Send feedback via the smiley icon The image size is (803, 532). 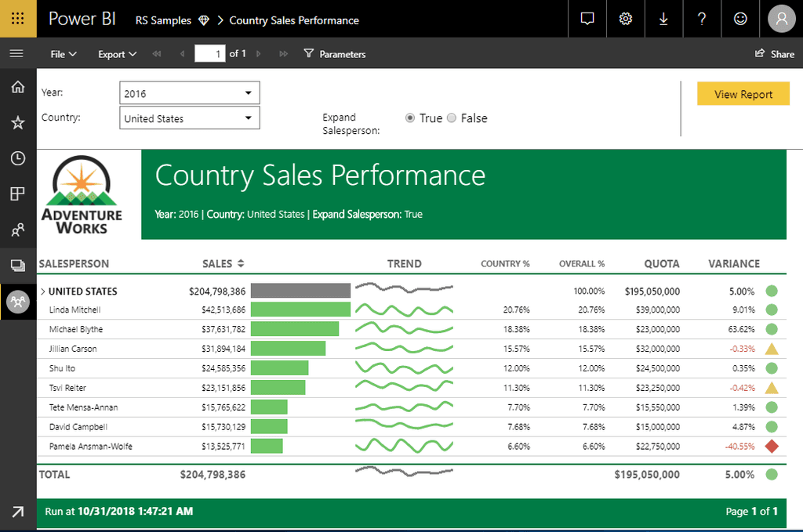coord(741,19)
